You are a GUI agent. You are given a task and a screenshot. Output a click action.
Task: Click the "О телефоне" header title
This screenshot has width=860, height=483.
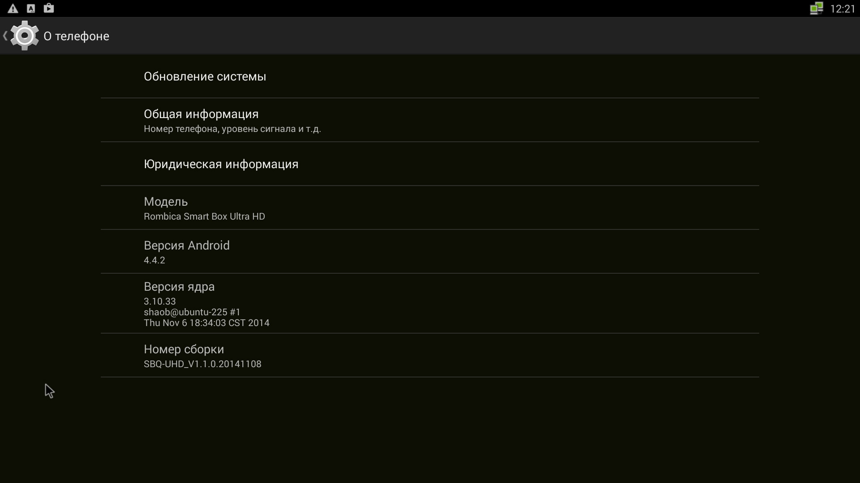76,36
